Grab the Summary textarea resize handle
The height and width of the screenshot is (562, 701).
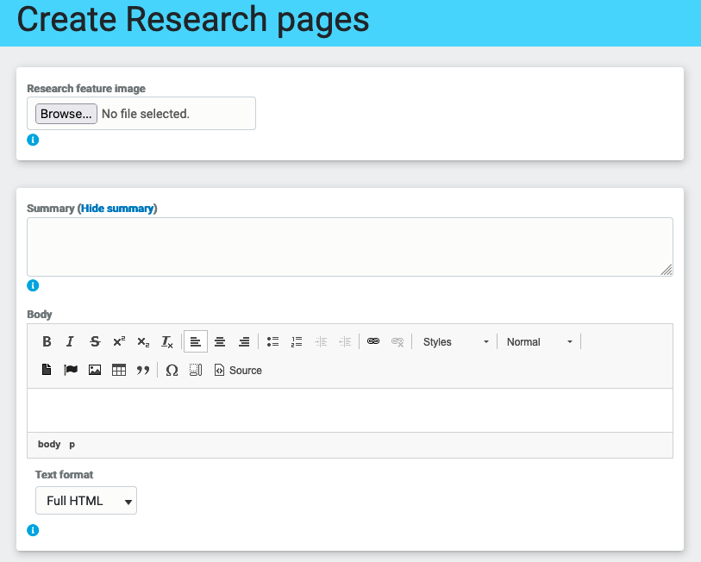[667, 270]
